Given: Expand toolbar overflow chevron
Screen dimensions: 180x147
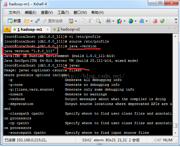Looking at the screenshot, I should tap(176, 21).
